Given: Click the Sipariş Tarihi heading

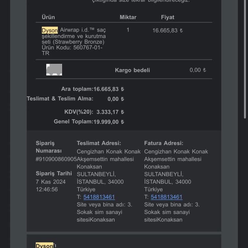Looking at the screenshot, I should 54,173.
